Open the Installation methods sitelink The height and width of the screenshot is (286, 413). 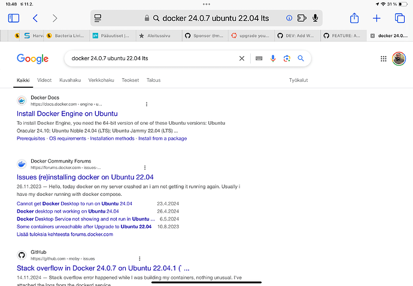(x=112, y=139)
